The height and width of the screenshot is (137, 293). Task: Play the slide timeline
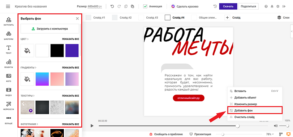(92, 126)
